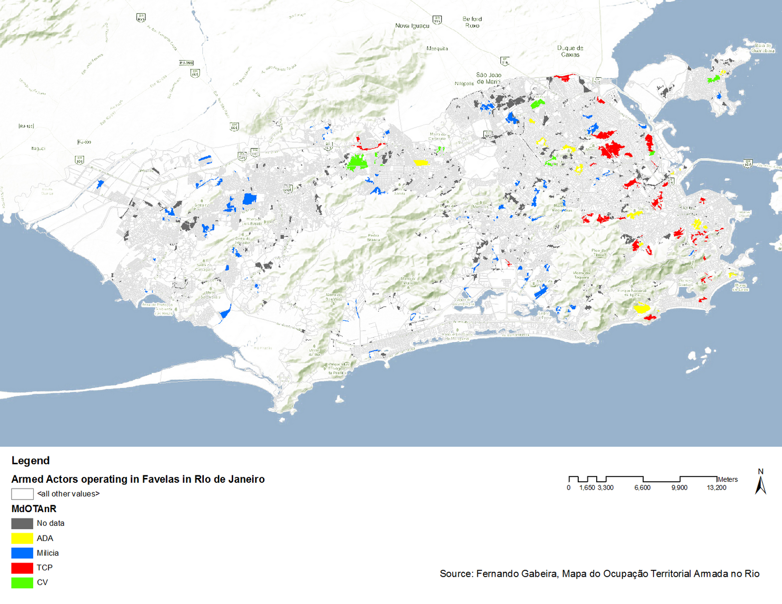
Task: Click the CV legend label
Action: click(x=43, y=582)
